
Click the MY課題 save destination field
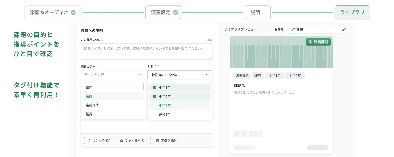pyautogui.click(x=319, y=29)
